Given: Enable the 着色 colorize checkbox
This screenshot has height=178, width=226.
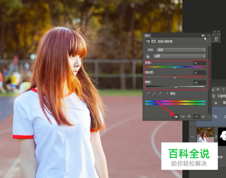Looking at the screenshot, I should click(x=167, y=93).
